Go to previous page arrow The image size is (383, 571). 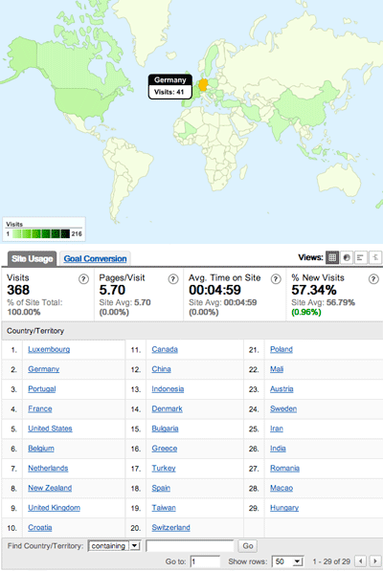pos(361,561)
